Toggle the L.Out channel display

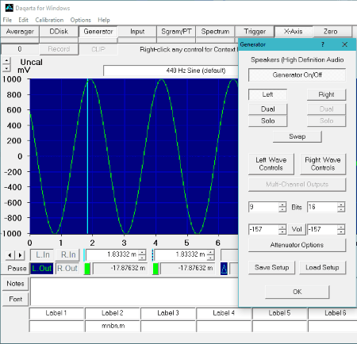pyautogui.click(x=42, y=269)
